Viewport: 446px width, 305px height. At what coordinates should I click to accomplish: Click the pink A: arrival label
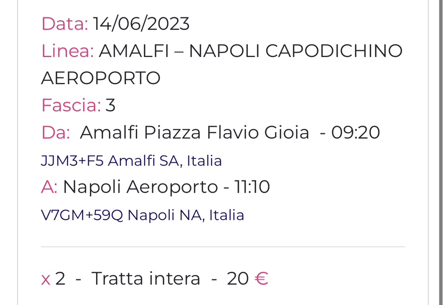pyautogui.click(x=49, y=187)
